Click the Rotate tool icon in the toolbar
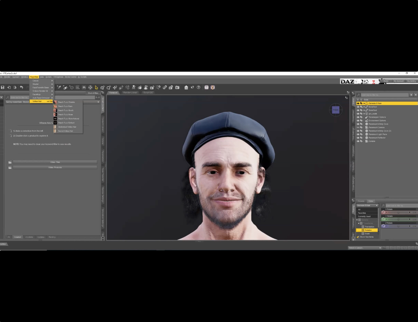Viewport: 418px width, 322px height. [108, 87]
